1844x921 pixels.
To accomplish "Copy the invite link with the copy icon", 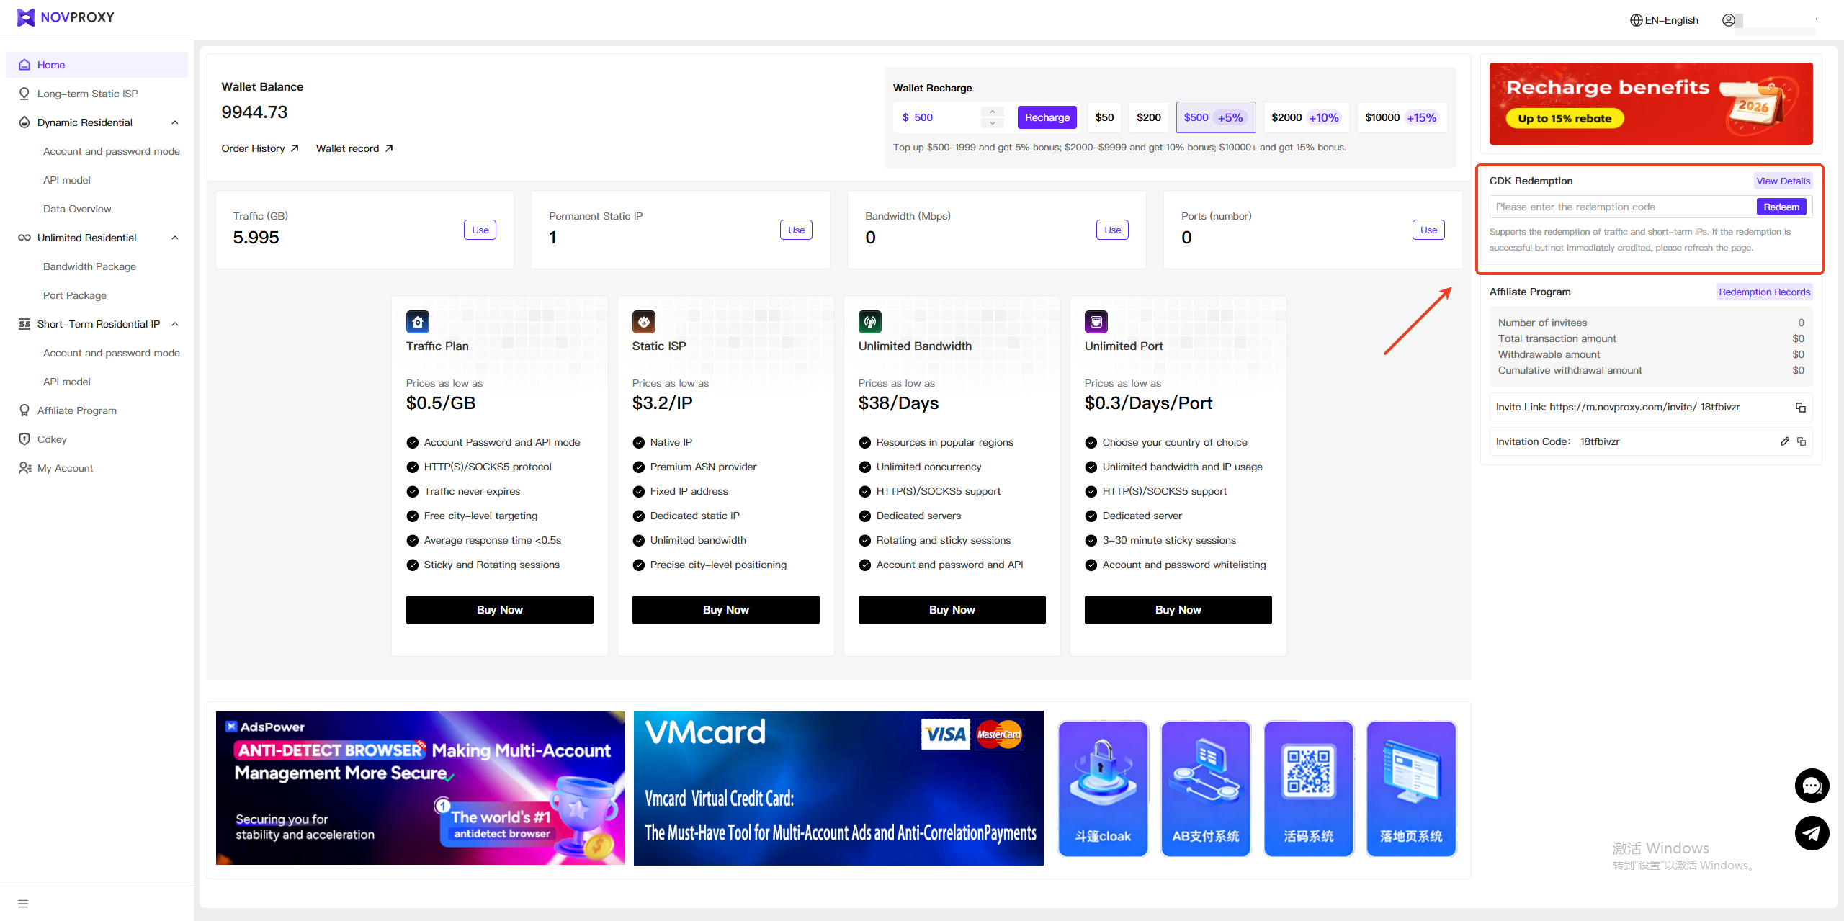I will tap(1800, 408).
